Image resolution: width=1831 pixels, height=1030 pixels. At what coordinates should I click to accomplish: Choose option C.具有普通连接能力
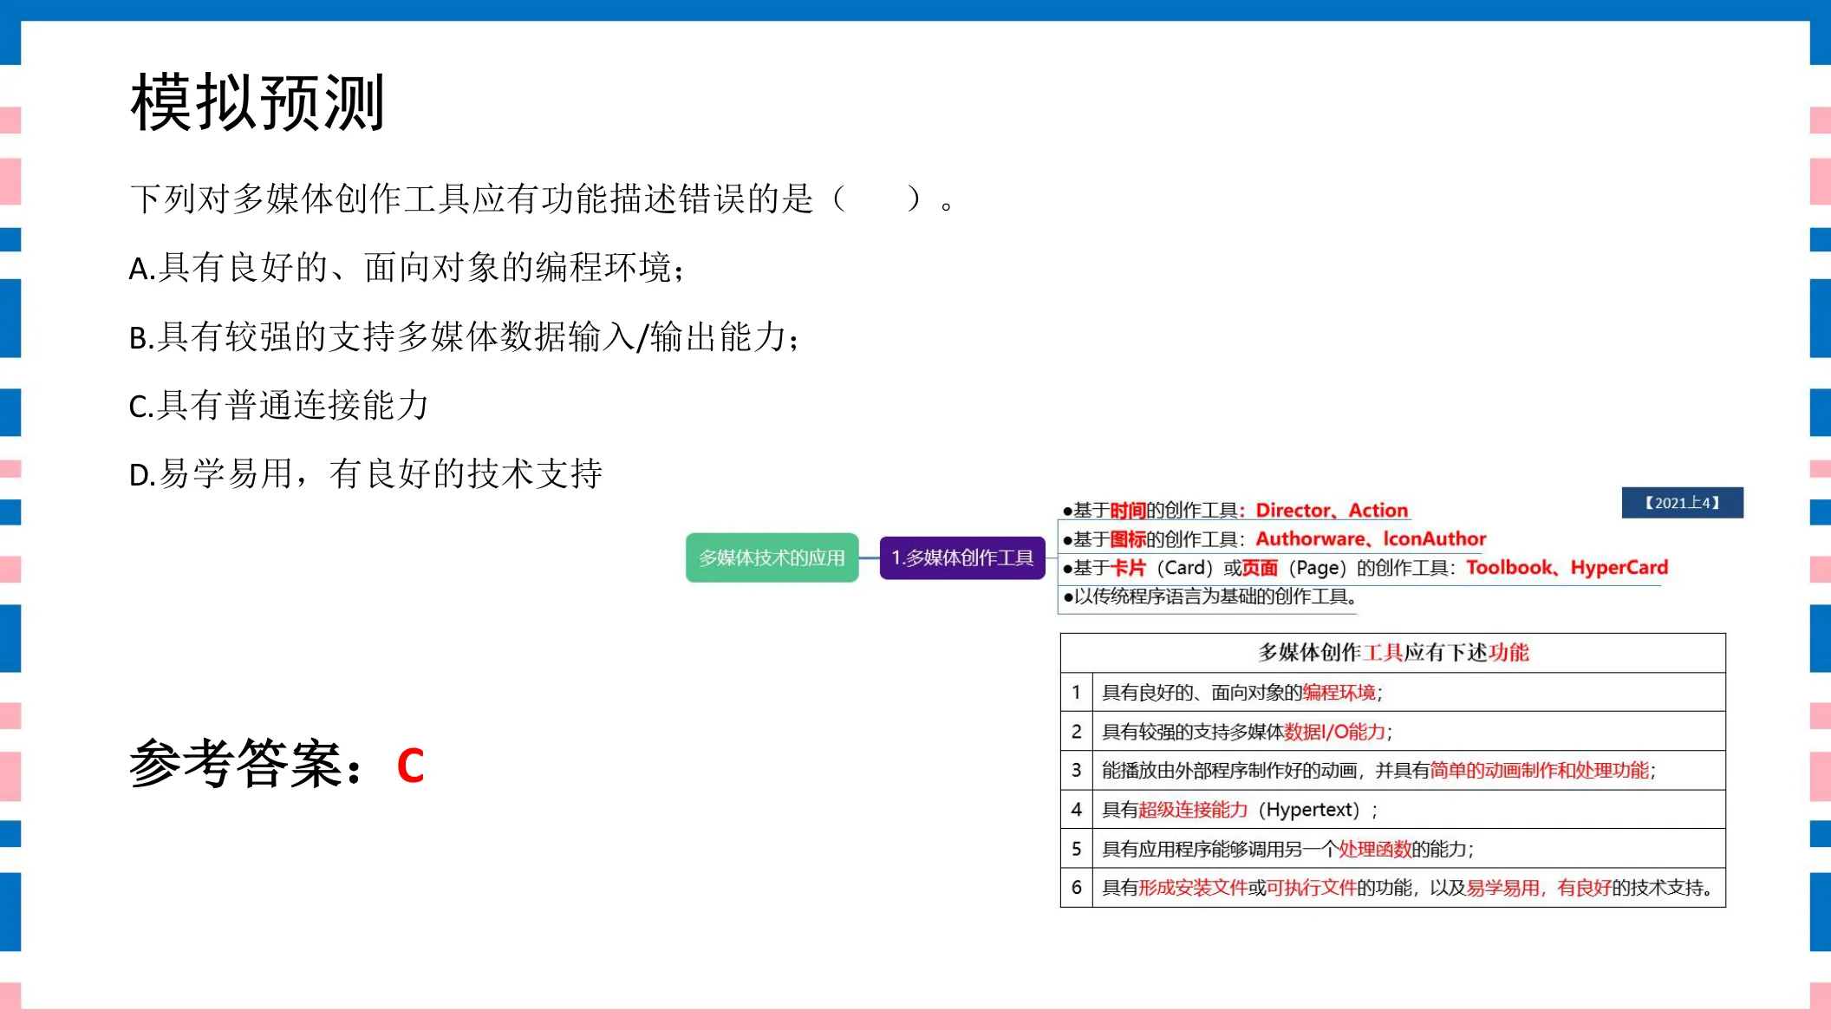[x=279, y=405]
